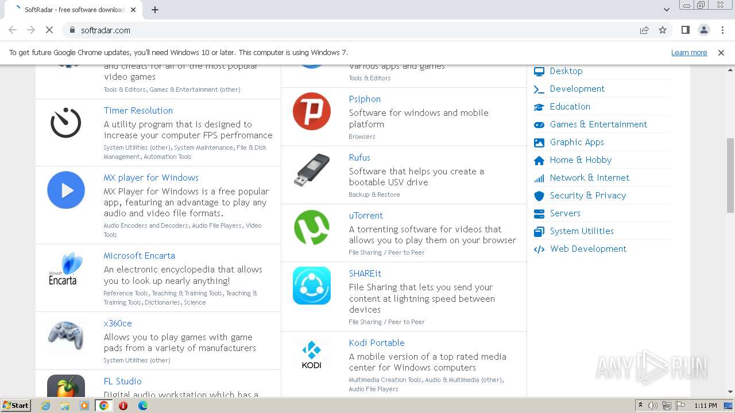735x413 pixels.
Task: Open the x360ce title link
Action: (x=118, y=324)
